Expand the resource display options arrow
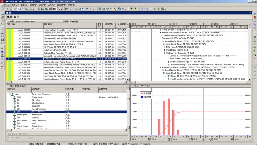 click(9, 86)
